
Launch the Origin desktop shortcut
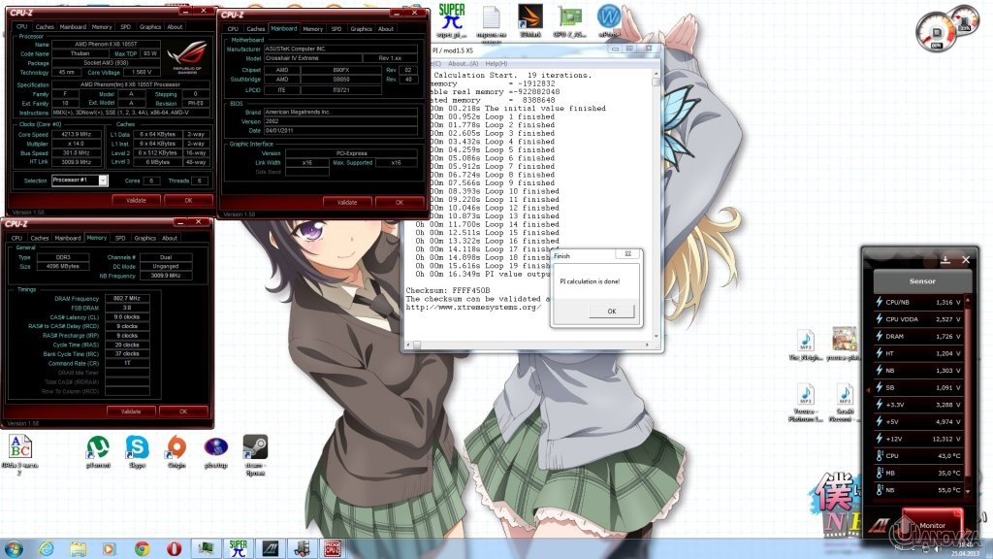176,447
